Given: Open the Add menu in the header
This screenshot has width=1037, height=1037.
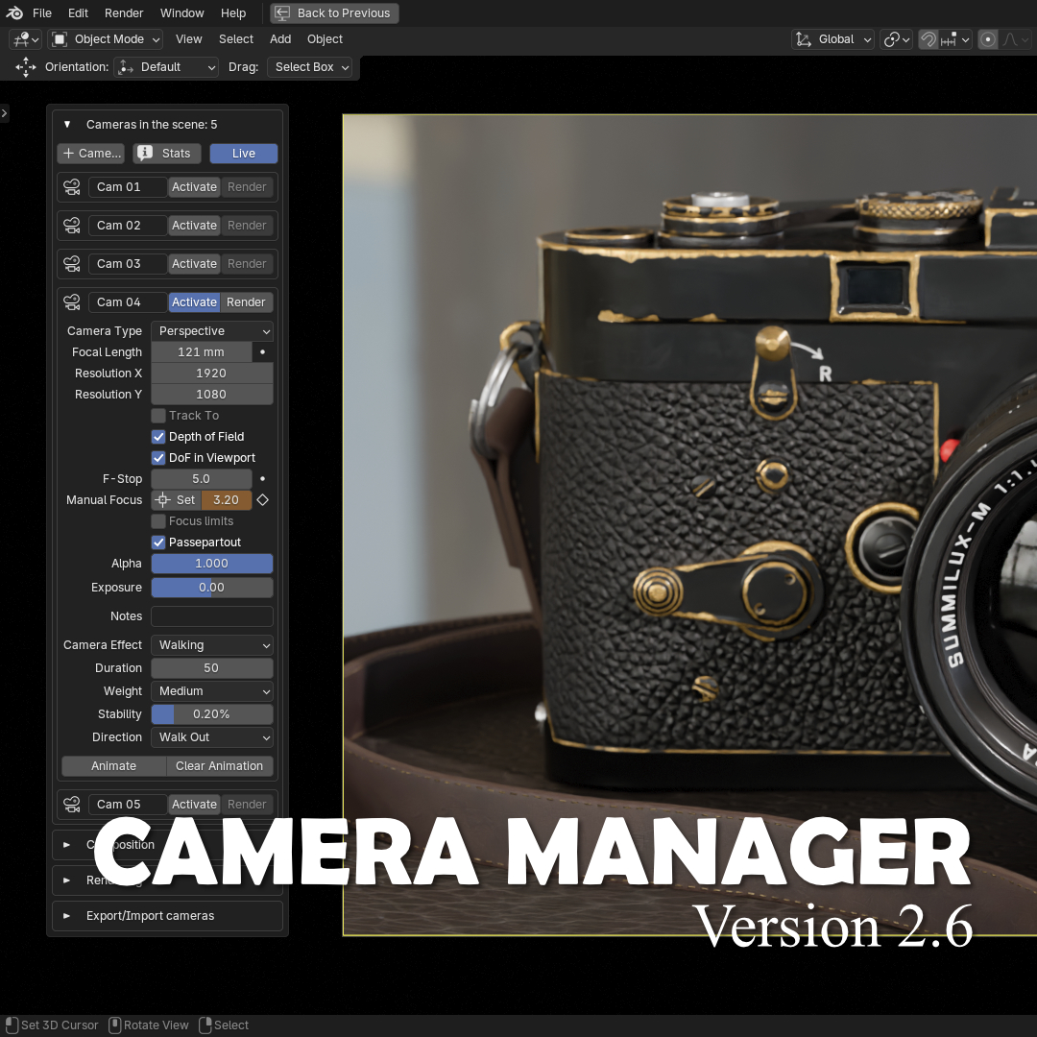Looking at the screenshot, I should tap(280, 39).
